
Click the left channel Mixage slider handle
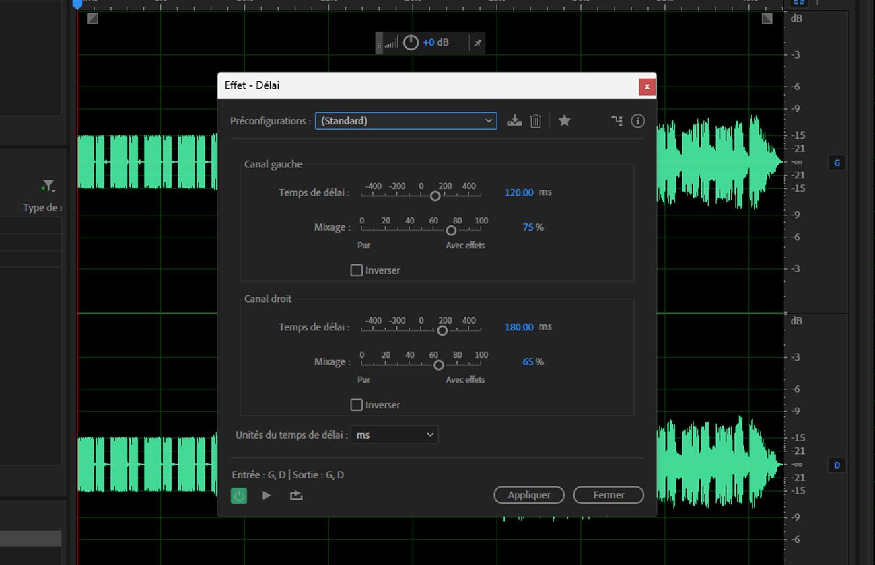tap(451, 231)
